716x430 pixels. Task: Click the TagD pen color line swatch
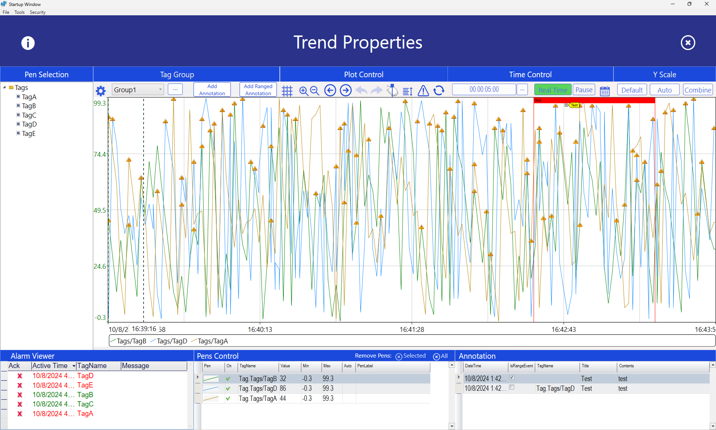[211, 389]
